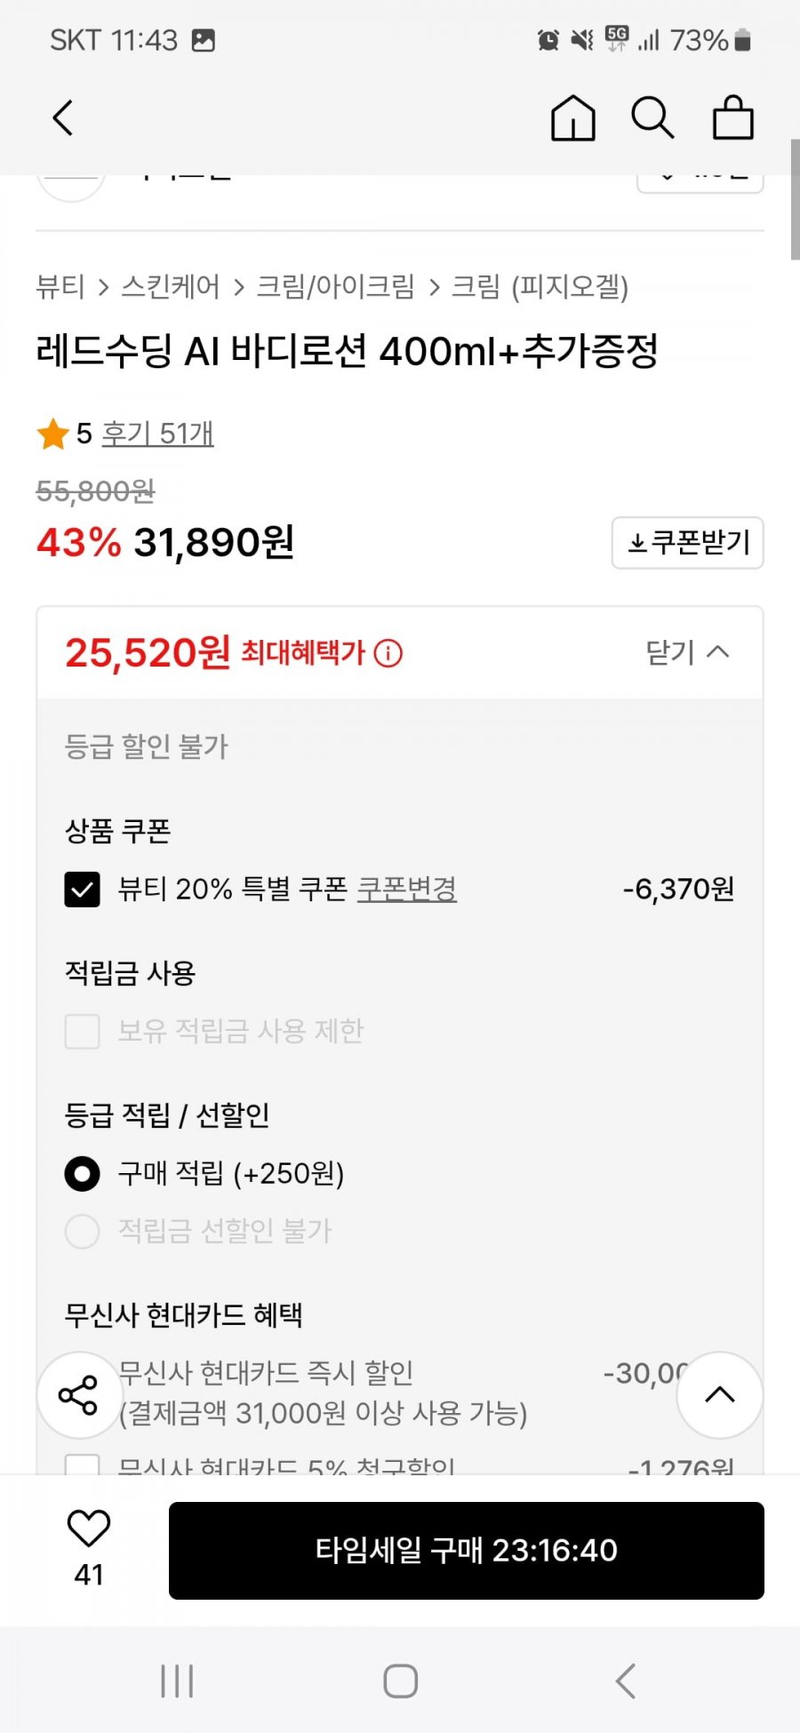Tap the share icon button
Image resolution: width=800 pixels, height=1733 pixels.
click(x=78, y=1395)
